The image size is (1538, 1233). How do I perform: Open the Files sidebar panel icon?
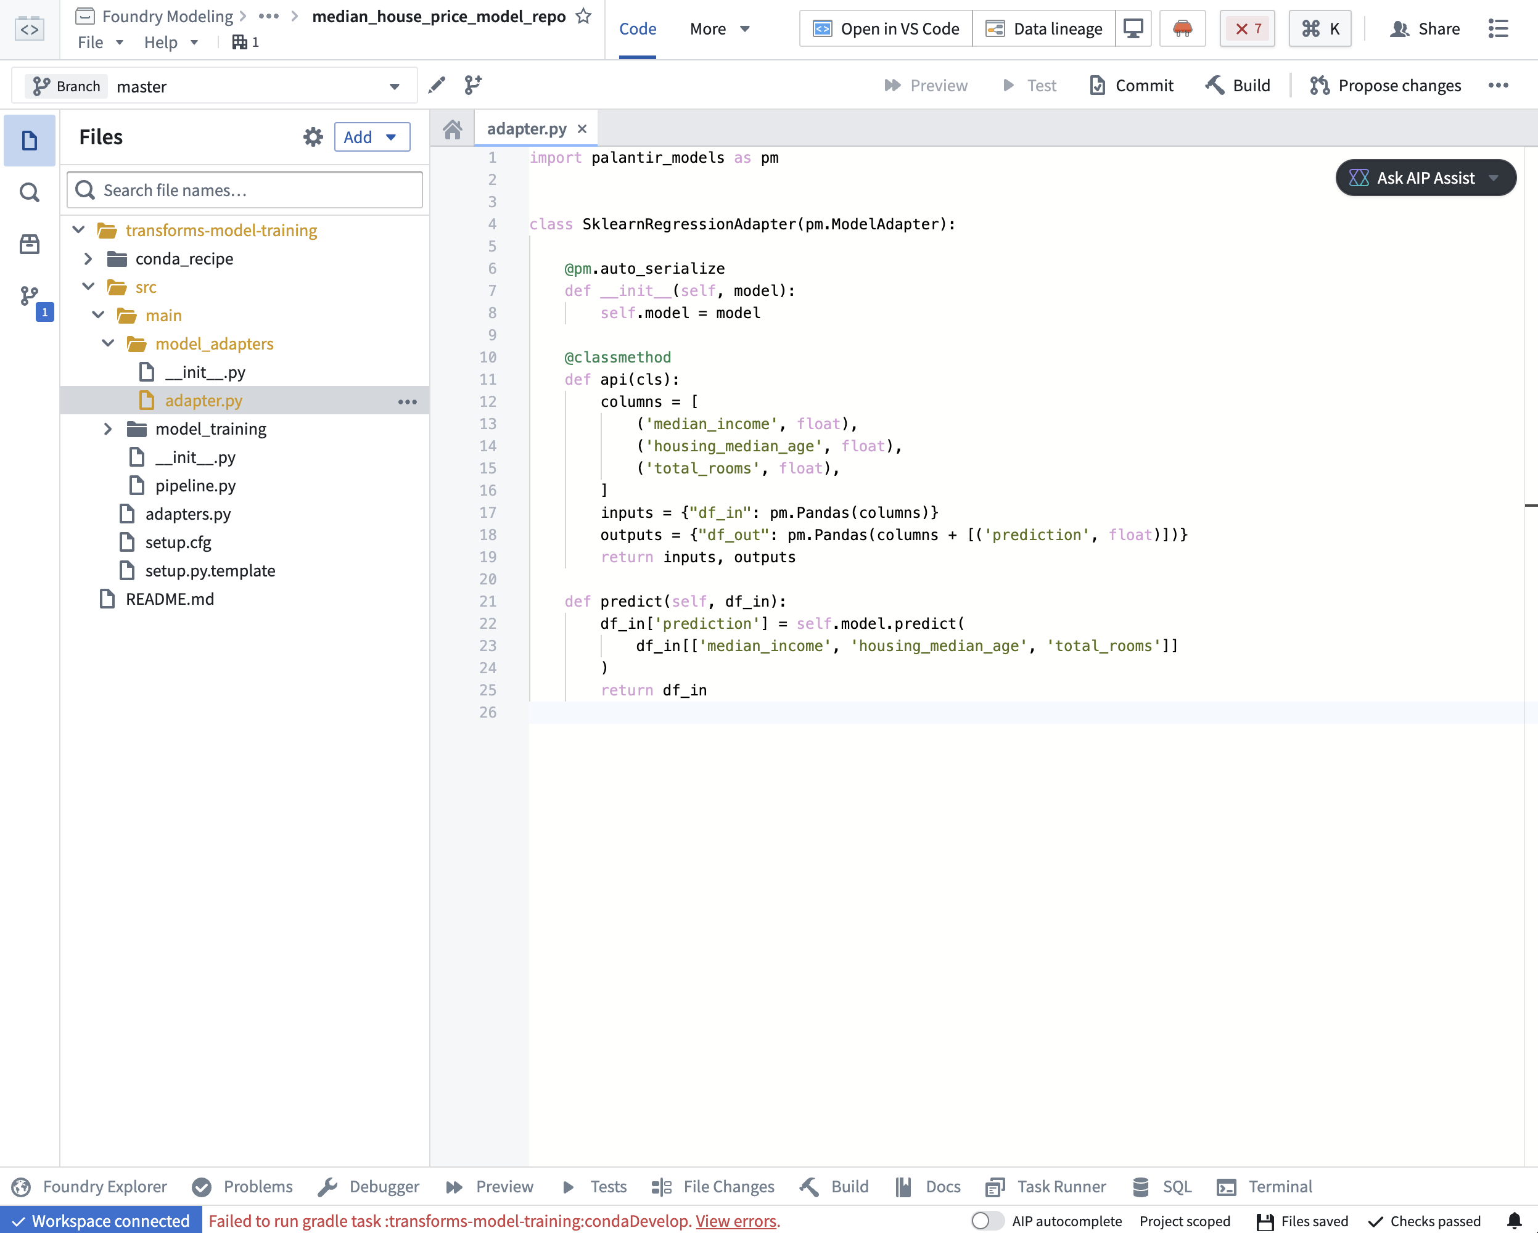pos(29,141)
